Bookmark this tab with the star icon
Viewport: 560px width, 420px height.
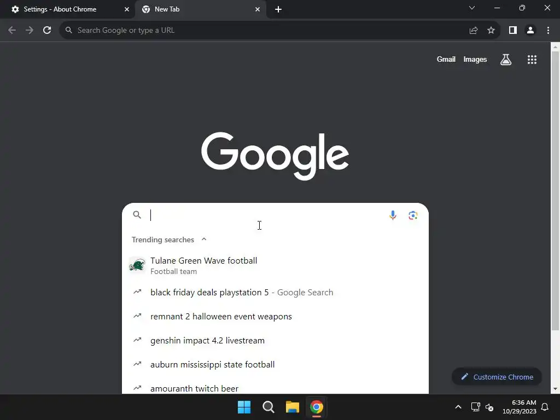491,31
